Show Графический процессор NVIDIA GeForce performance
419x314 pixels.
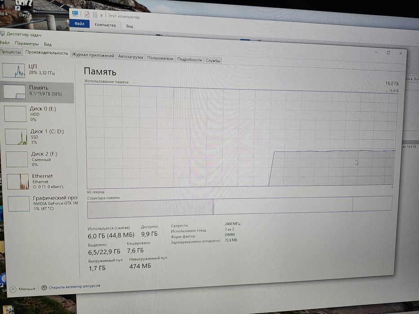point(42,203)
